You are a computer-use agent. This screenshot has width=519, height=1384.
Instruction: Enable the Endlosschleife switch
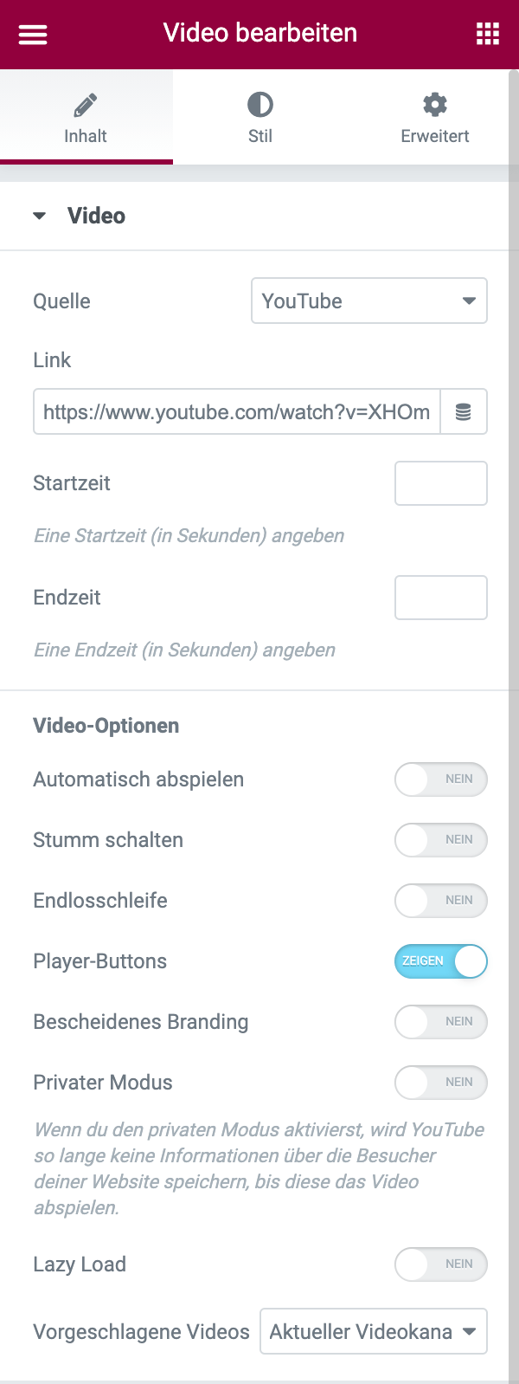point(440,901)
